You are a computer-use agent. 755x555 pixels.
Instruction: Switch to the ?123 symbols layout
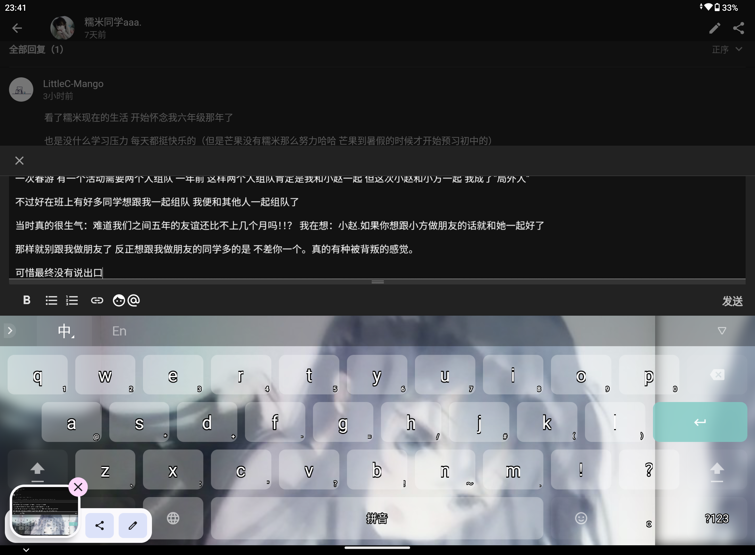(x=717, y=518)
